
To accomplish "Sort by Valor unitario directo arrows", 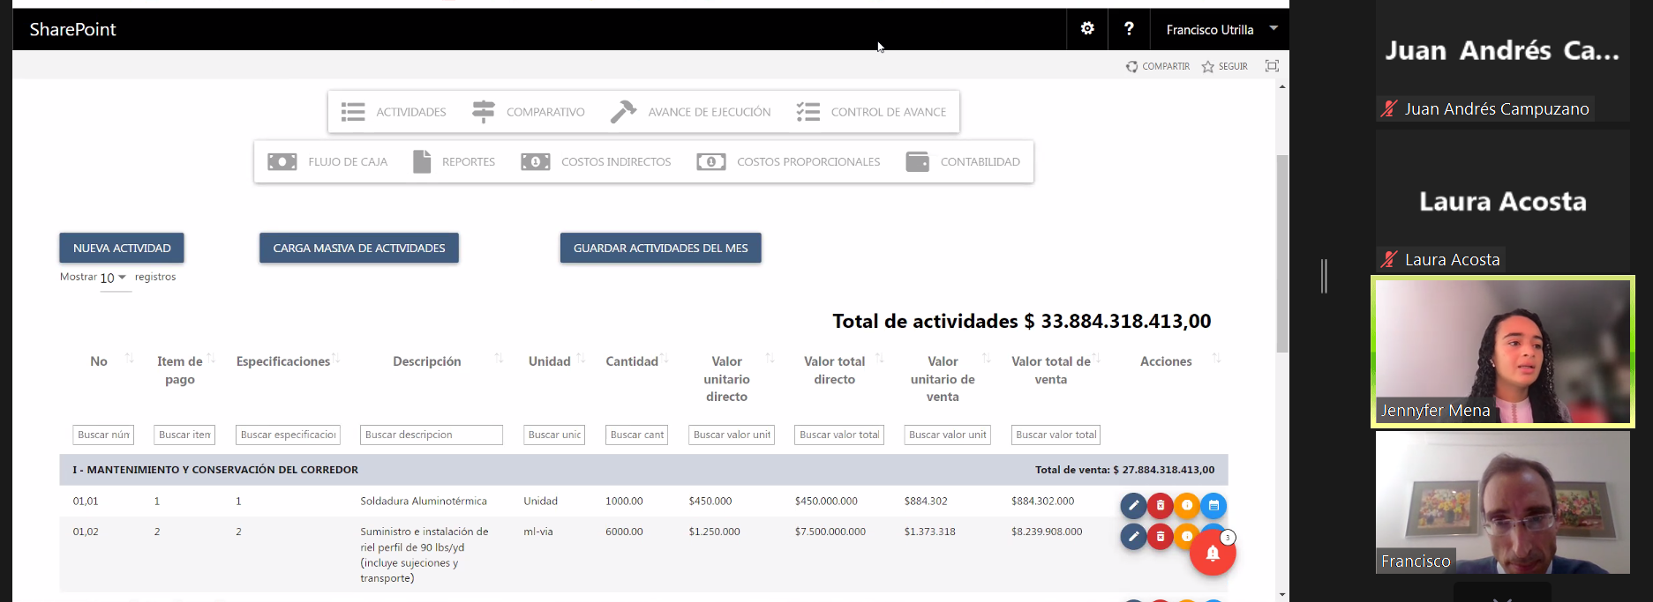I will click(x=770, y=358).
